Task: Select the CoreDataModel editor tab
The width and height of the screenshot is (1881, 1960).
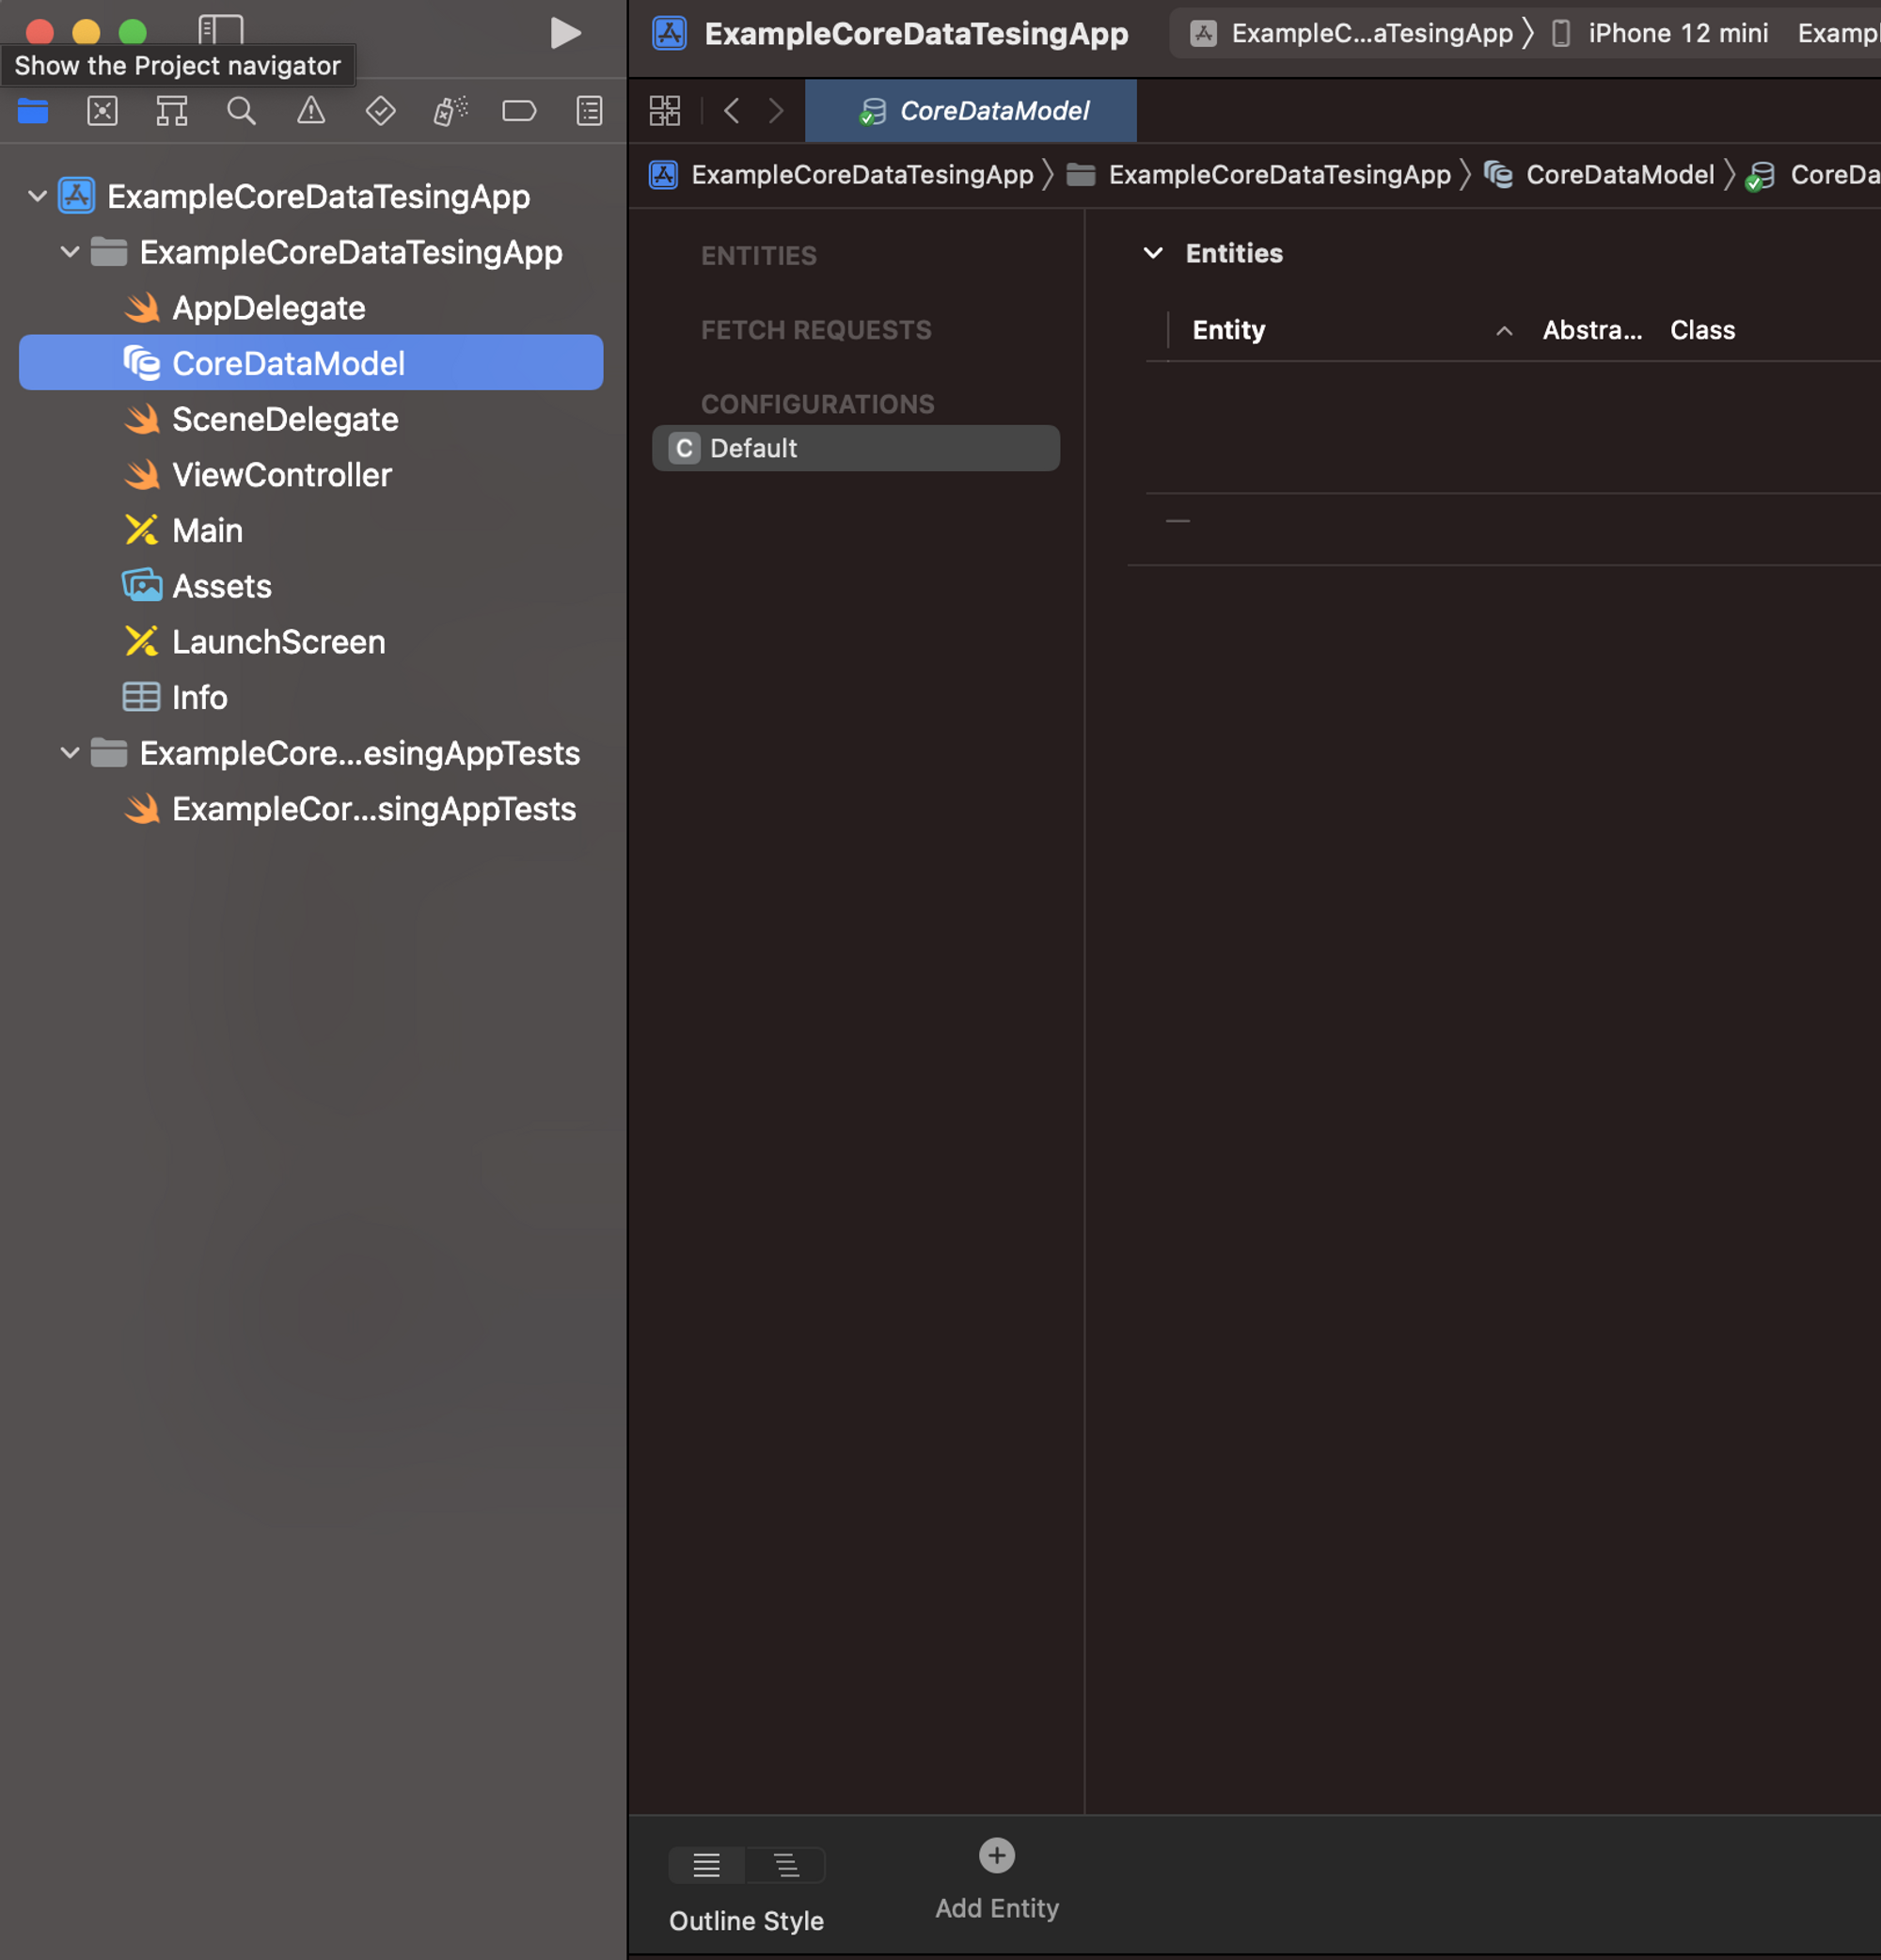Action: (x=970, y=111)
